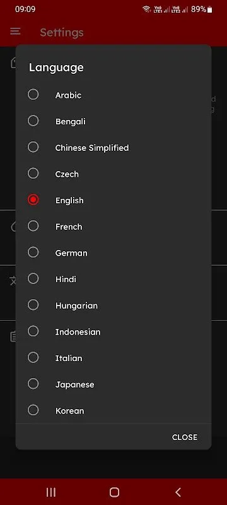Screen dimensions: 227x505
Task: Select the Arabic radio button
Action: 33,95
